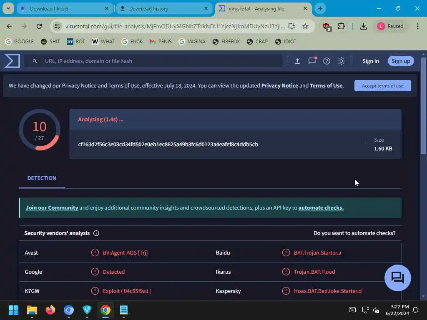Click the touch keyboard tray icon
Viewport: 427px width, 320px height.
point(352,310)
